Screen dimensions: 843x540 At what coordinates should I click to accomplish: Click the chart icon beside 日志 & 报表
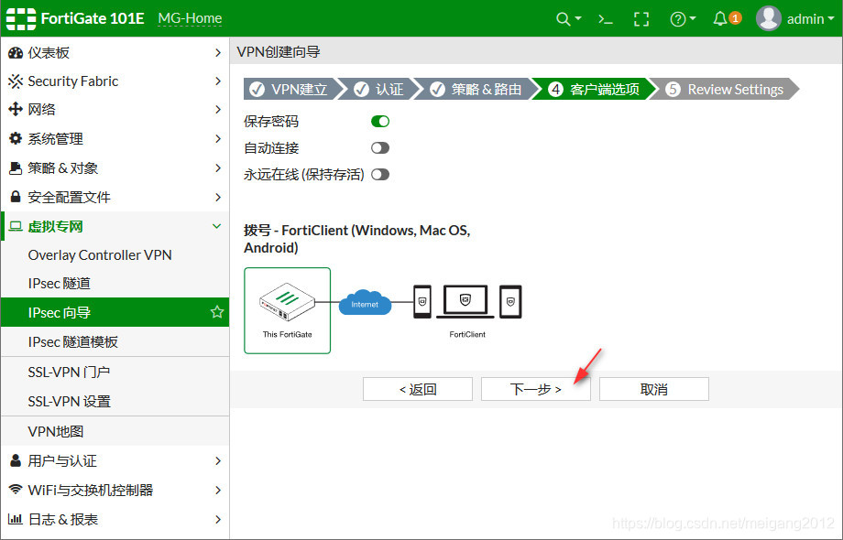pos(16,519)
